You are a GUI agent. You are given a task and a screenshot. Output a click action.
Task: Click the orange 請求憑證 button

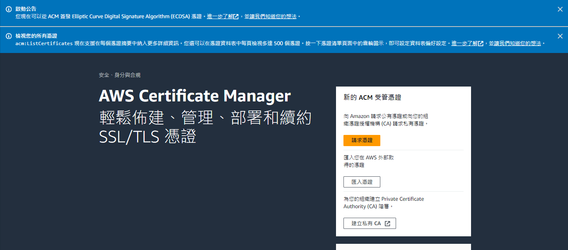tap(362, 140)
